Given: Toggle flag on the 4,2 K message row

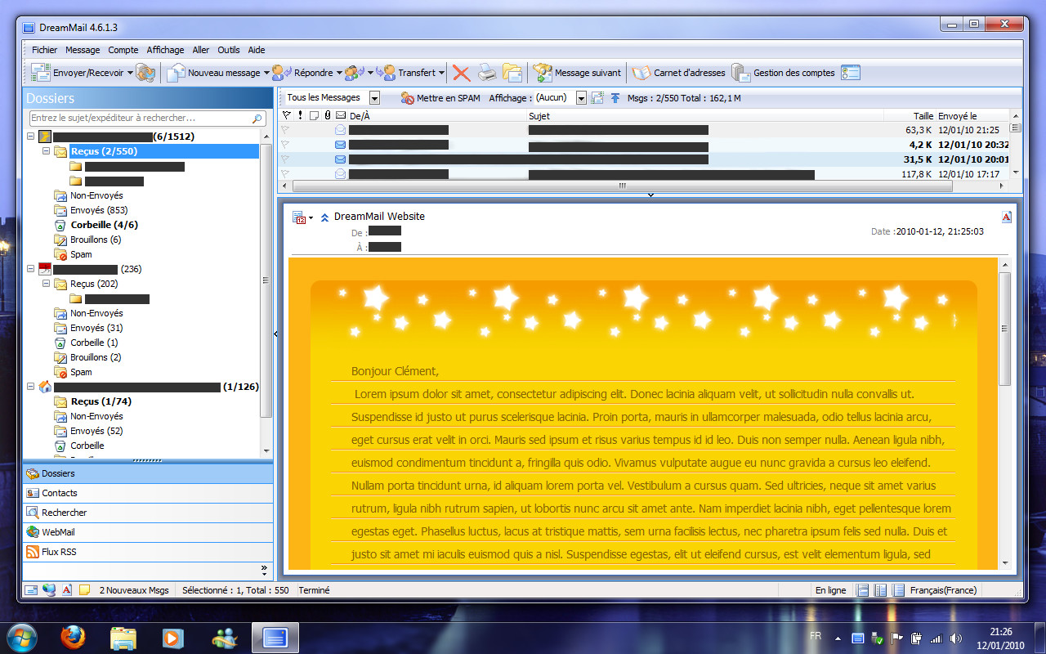Looking at the screenshot, I should [x=286, y=145].
